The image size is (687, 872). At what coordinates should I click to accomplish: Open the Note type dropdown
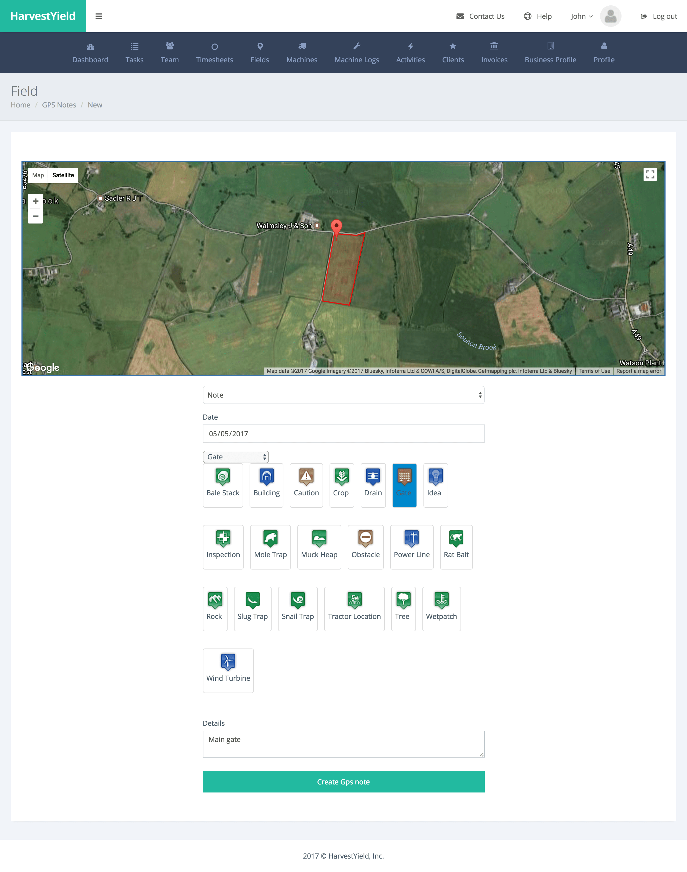[343, 395]
